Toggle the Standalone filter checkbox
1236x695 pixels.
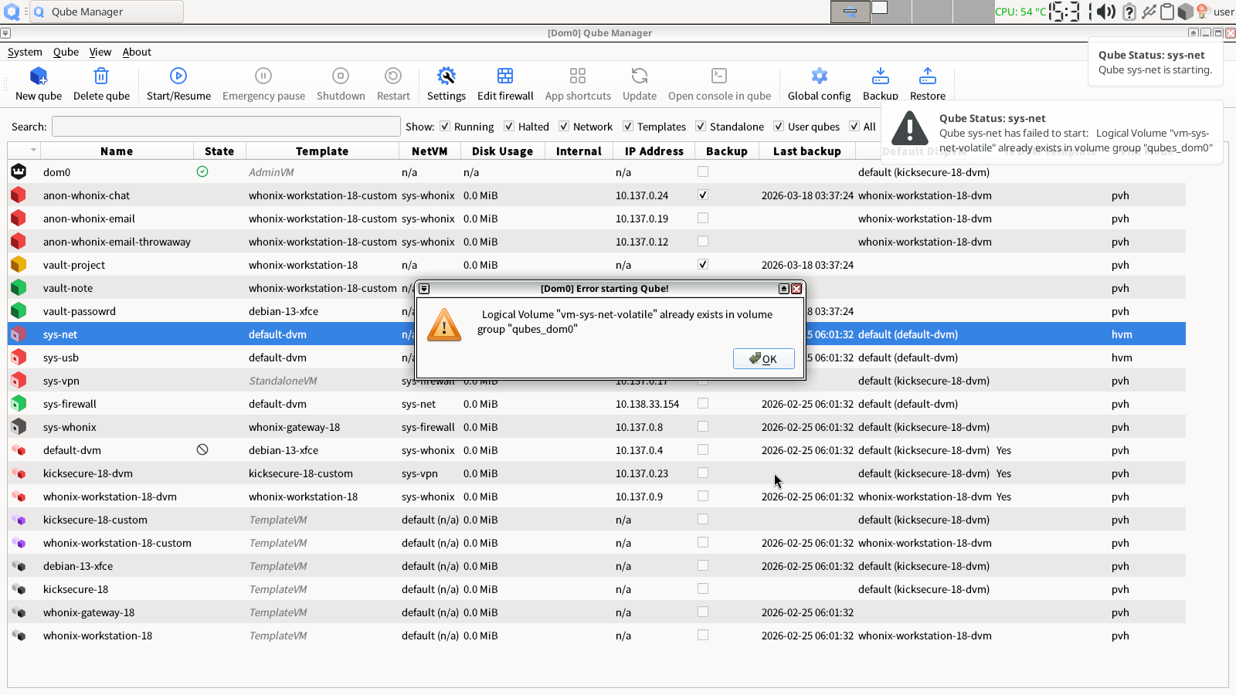point(701,127)
